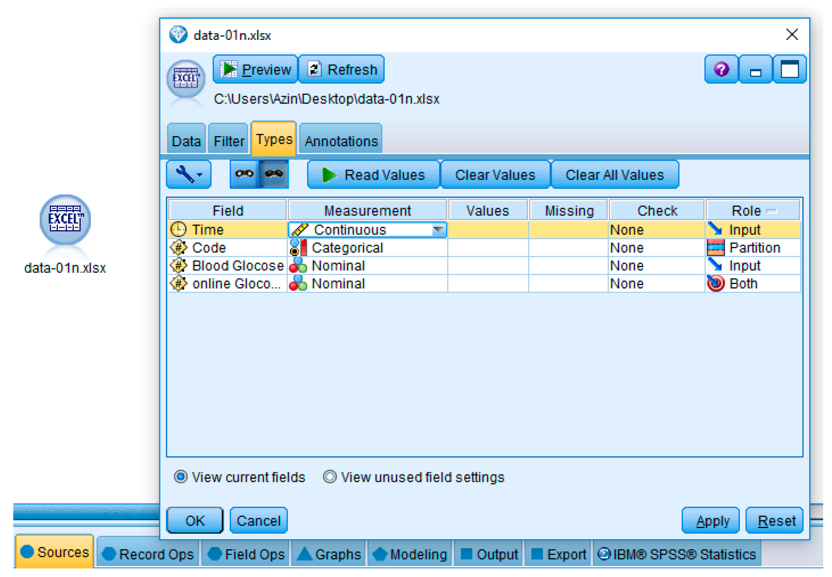
Task: Click the clear sunglasses toggle icon
Action: click(x=244, y=174)
